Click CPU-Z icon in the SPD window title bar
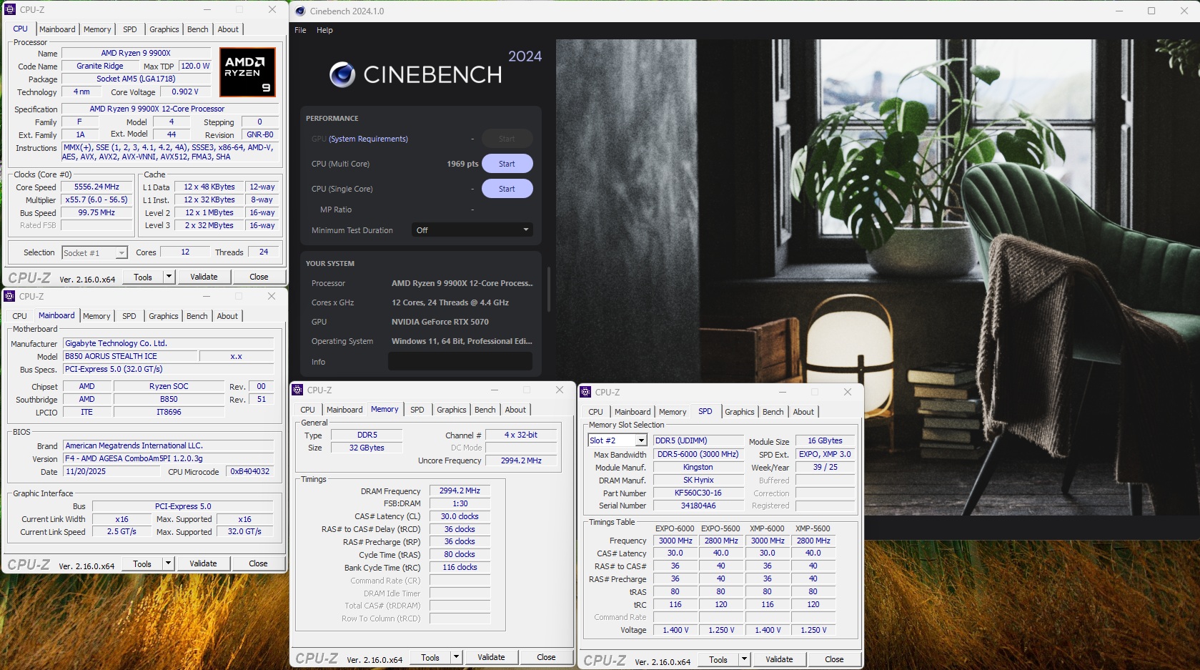This screenshot has width=1200, height=670. (x=586, y=392)
